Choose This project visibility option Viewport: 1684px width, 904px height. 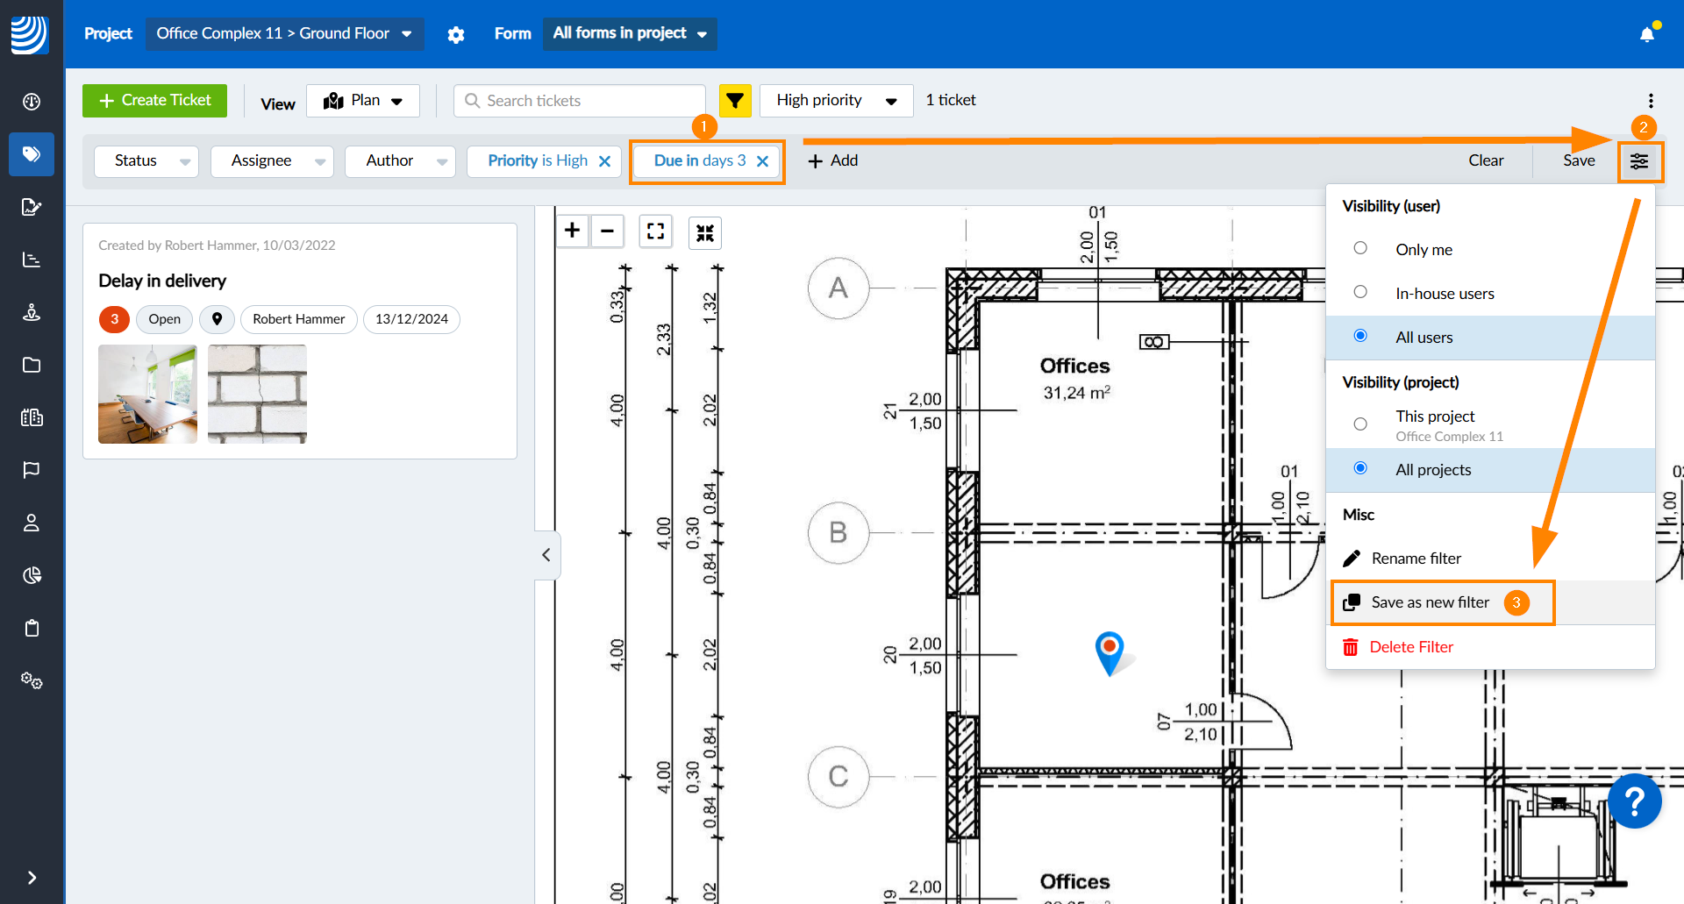1360,424
